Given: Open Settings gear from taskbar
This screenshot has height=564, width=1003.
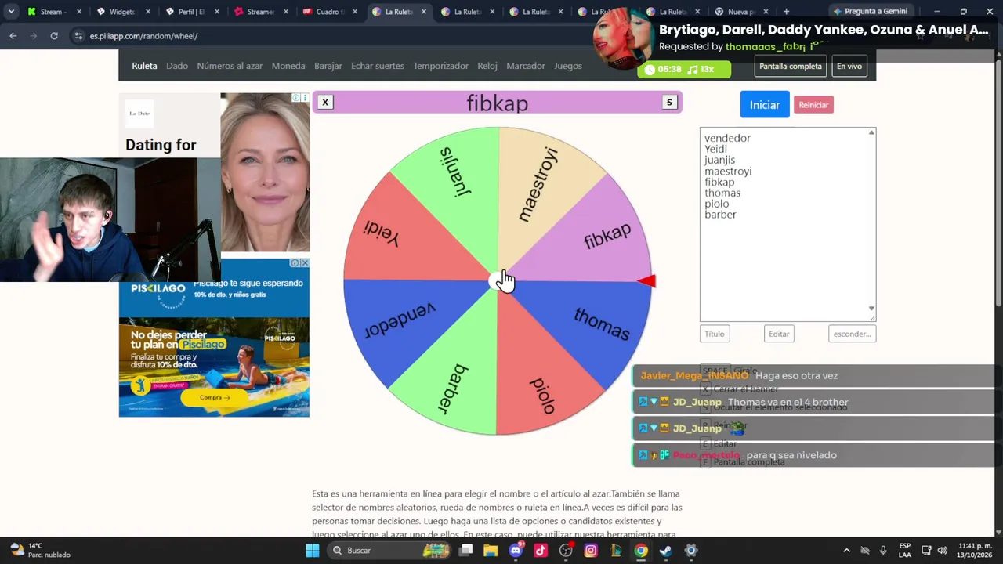Looking at the screenshot, I should click(691, 550).
